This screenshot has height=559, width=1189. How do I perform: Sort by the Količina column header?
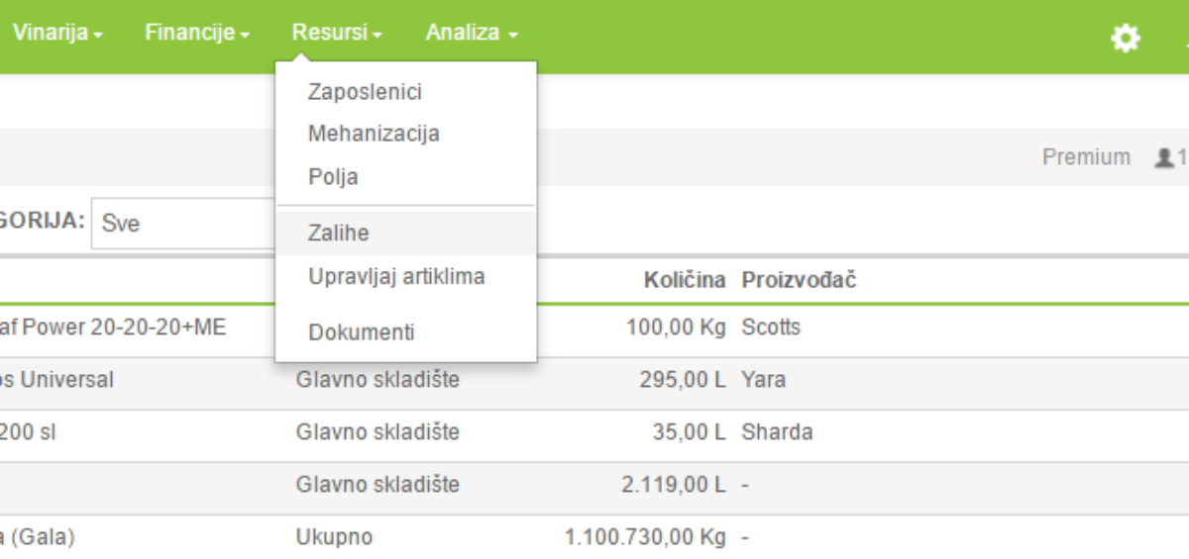point(685,280)
